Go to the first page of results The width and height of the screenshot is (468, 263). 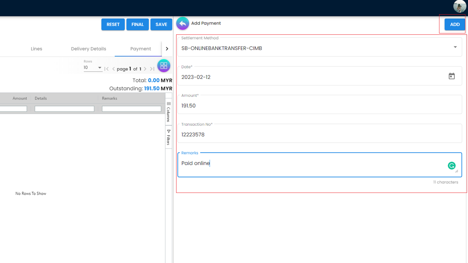[107, 69]
